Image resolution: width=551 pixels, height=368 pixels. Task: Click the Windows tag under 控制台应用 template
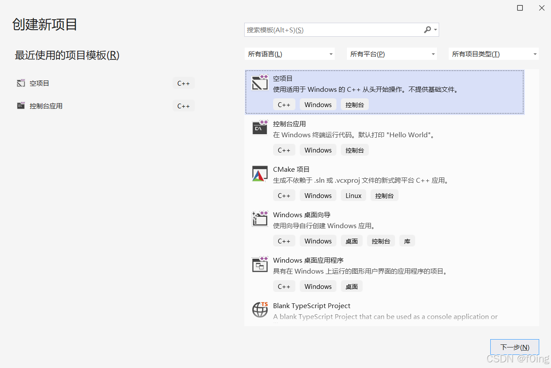(x=318, y=150)
